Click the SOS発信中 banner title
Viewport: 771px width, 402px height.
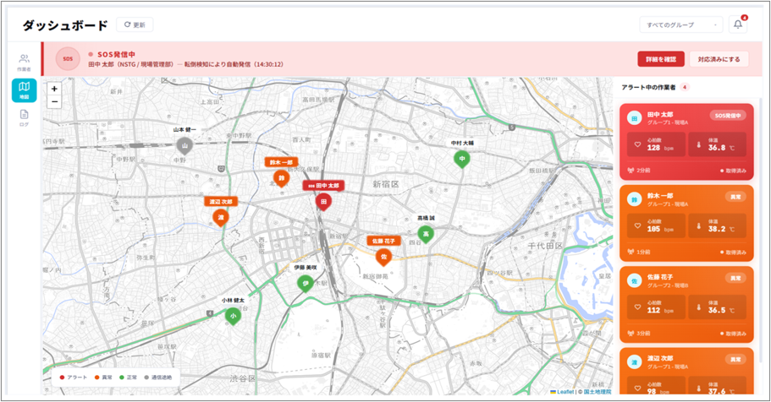tap(116, 55)
